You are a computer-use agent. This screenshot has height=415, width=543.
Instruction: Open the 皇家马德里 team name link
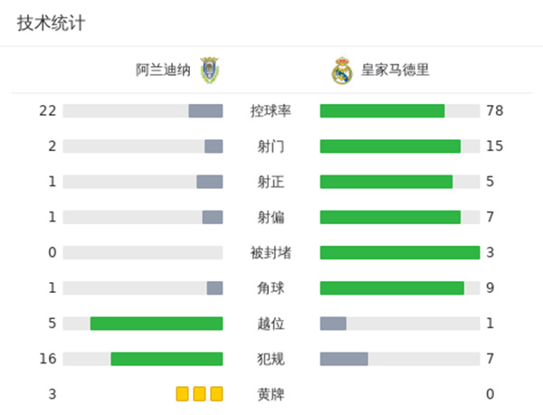pos(395,70)
